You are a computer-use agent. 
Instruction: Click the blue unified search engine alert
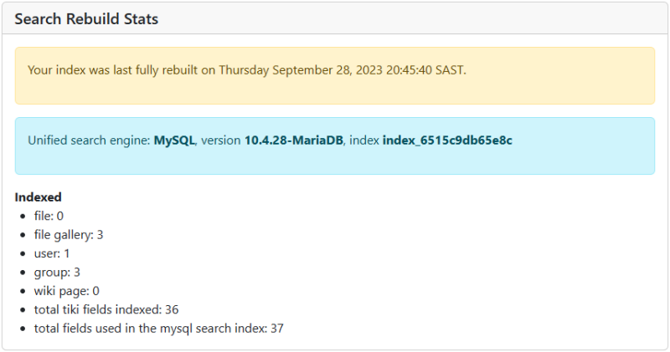[334, 146]
